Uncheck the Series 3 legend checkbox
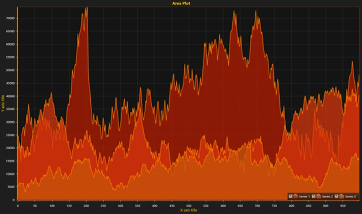The width and height of the screenshot is (362, 214). click(336, 196)
